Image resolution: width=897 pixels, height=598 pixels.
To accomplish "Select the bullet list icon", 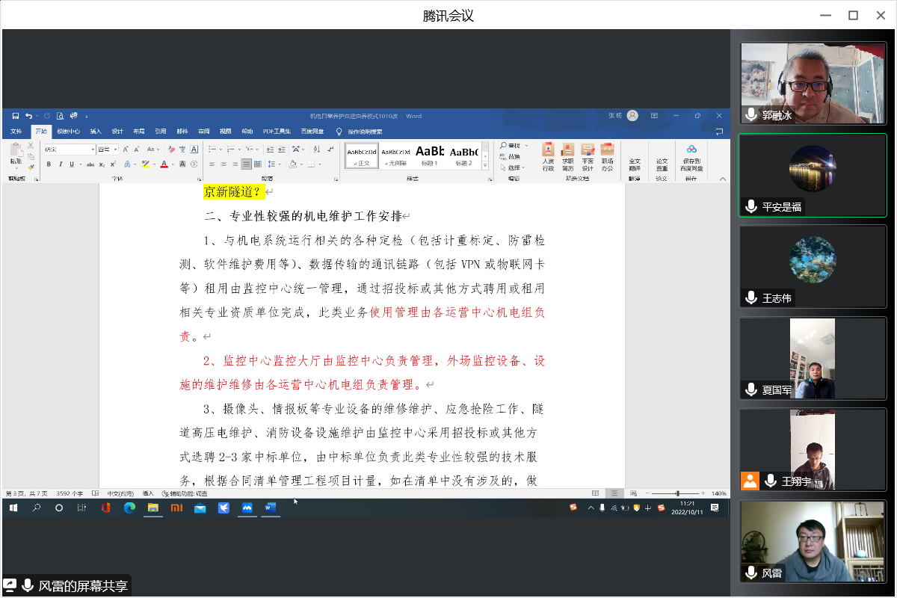I will point(212,149).
